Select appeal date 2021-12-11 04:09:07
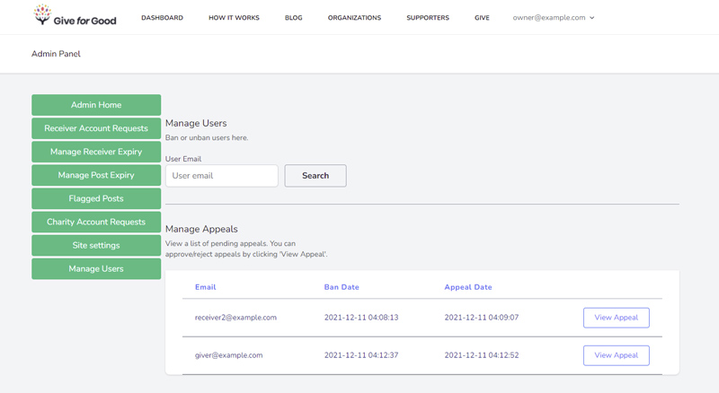 coord(482,318)
